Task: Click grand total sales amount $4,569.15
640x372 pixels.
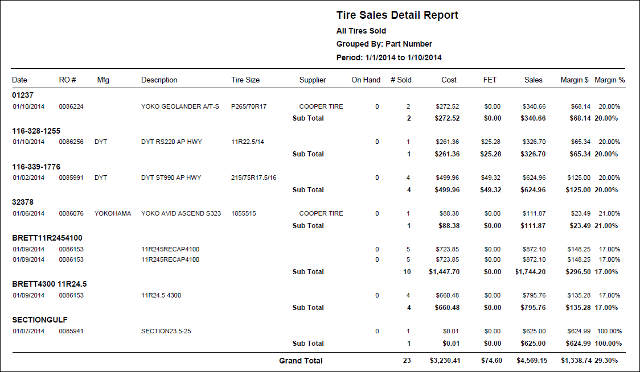Action: (530, 361)
